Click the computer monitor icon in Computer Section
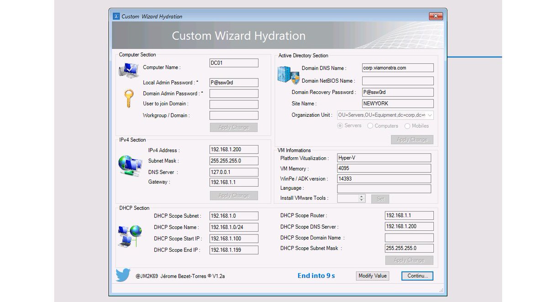 [x=129, y=71]
